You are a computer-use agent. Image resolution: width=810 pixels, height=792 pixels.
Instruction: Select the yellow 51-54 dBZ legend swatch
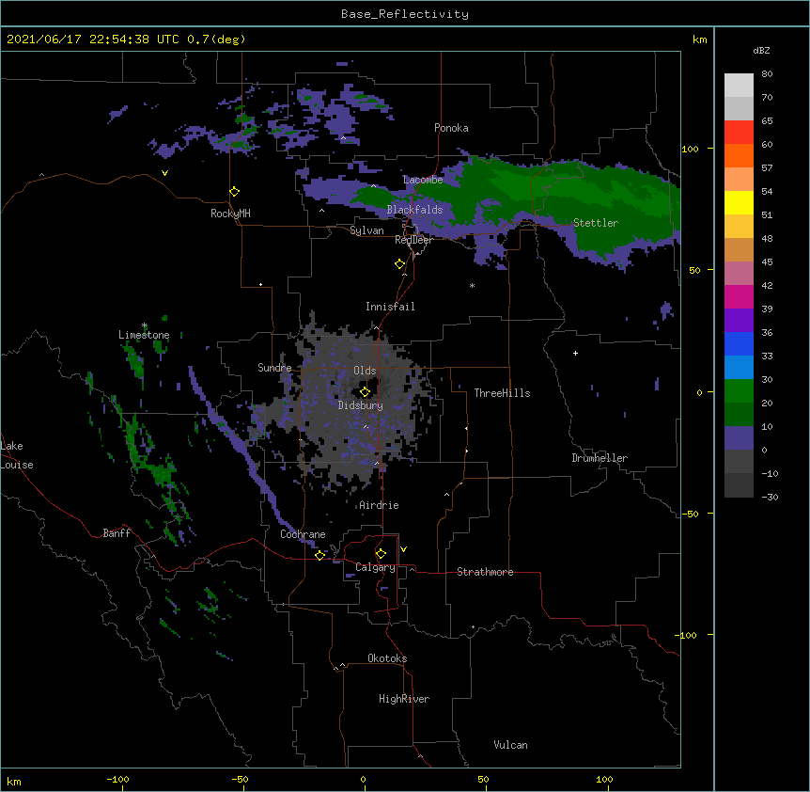coord(739,203)
